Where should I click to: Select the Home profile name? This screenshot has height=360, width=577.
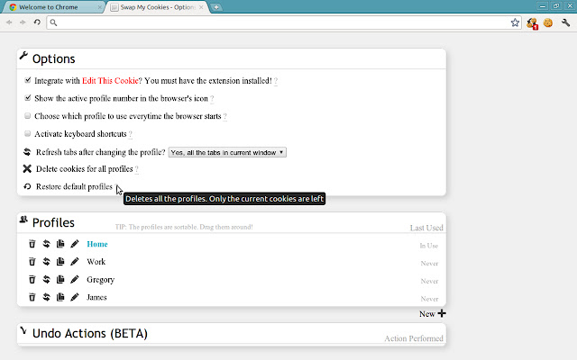[97, 244]
